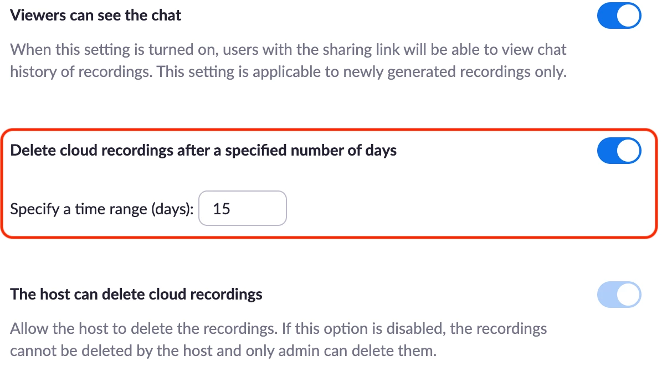Click the "Viewers can see the chat" heading
This screenshot has height=392, width=667.
tap(96, 15)
